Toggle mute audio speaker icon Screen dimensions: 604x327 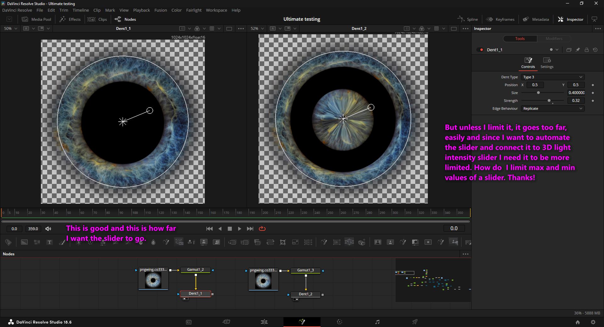pos(48,229)
